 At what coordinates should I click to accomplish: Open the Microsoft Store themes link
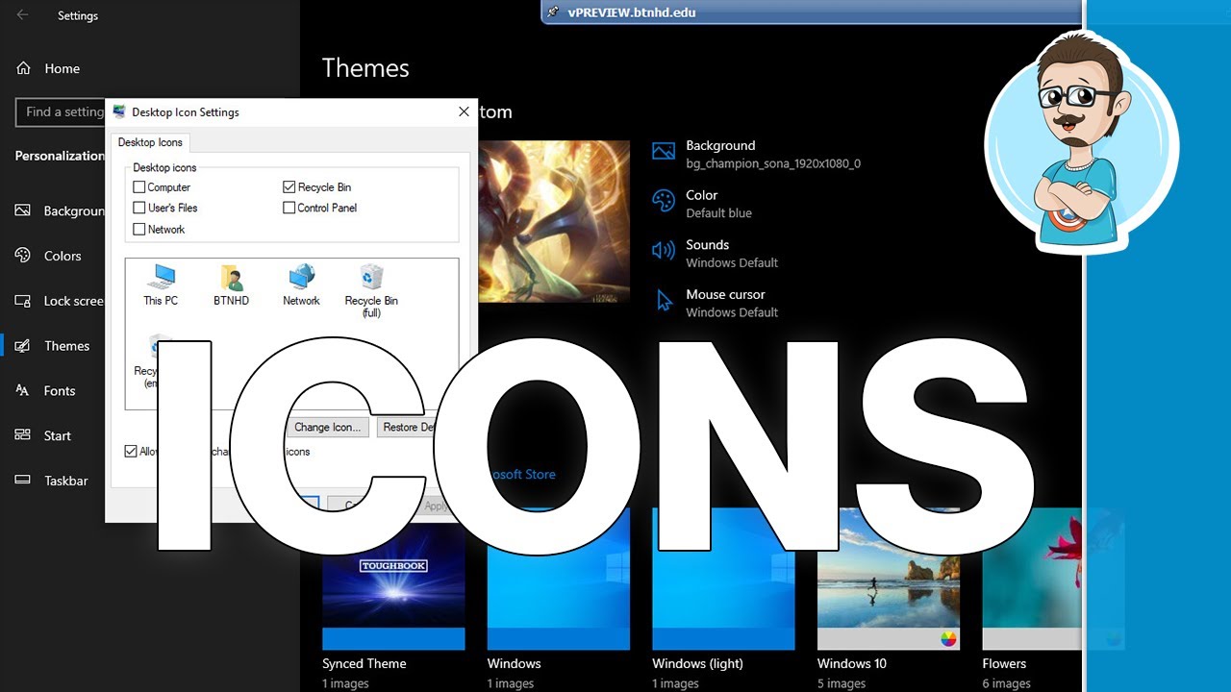coord(522,474)
